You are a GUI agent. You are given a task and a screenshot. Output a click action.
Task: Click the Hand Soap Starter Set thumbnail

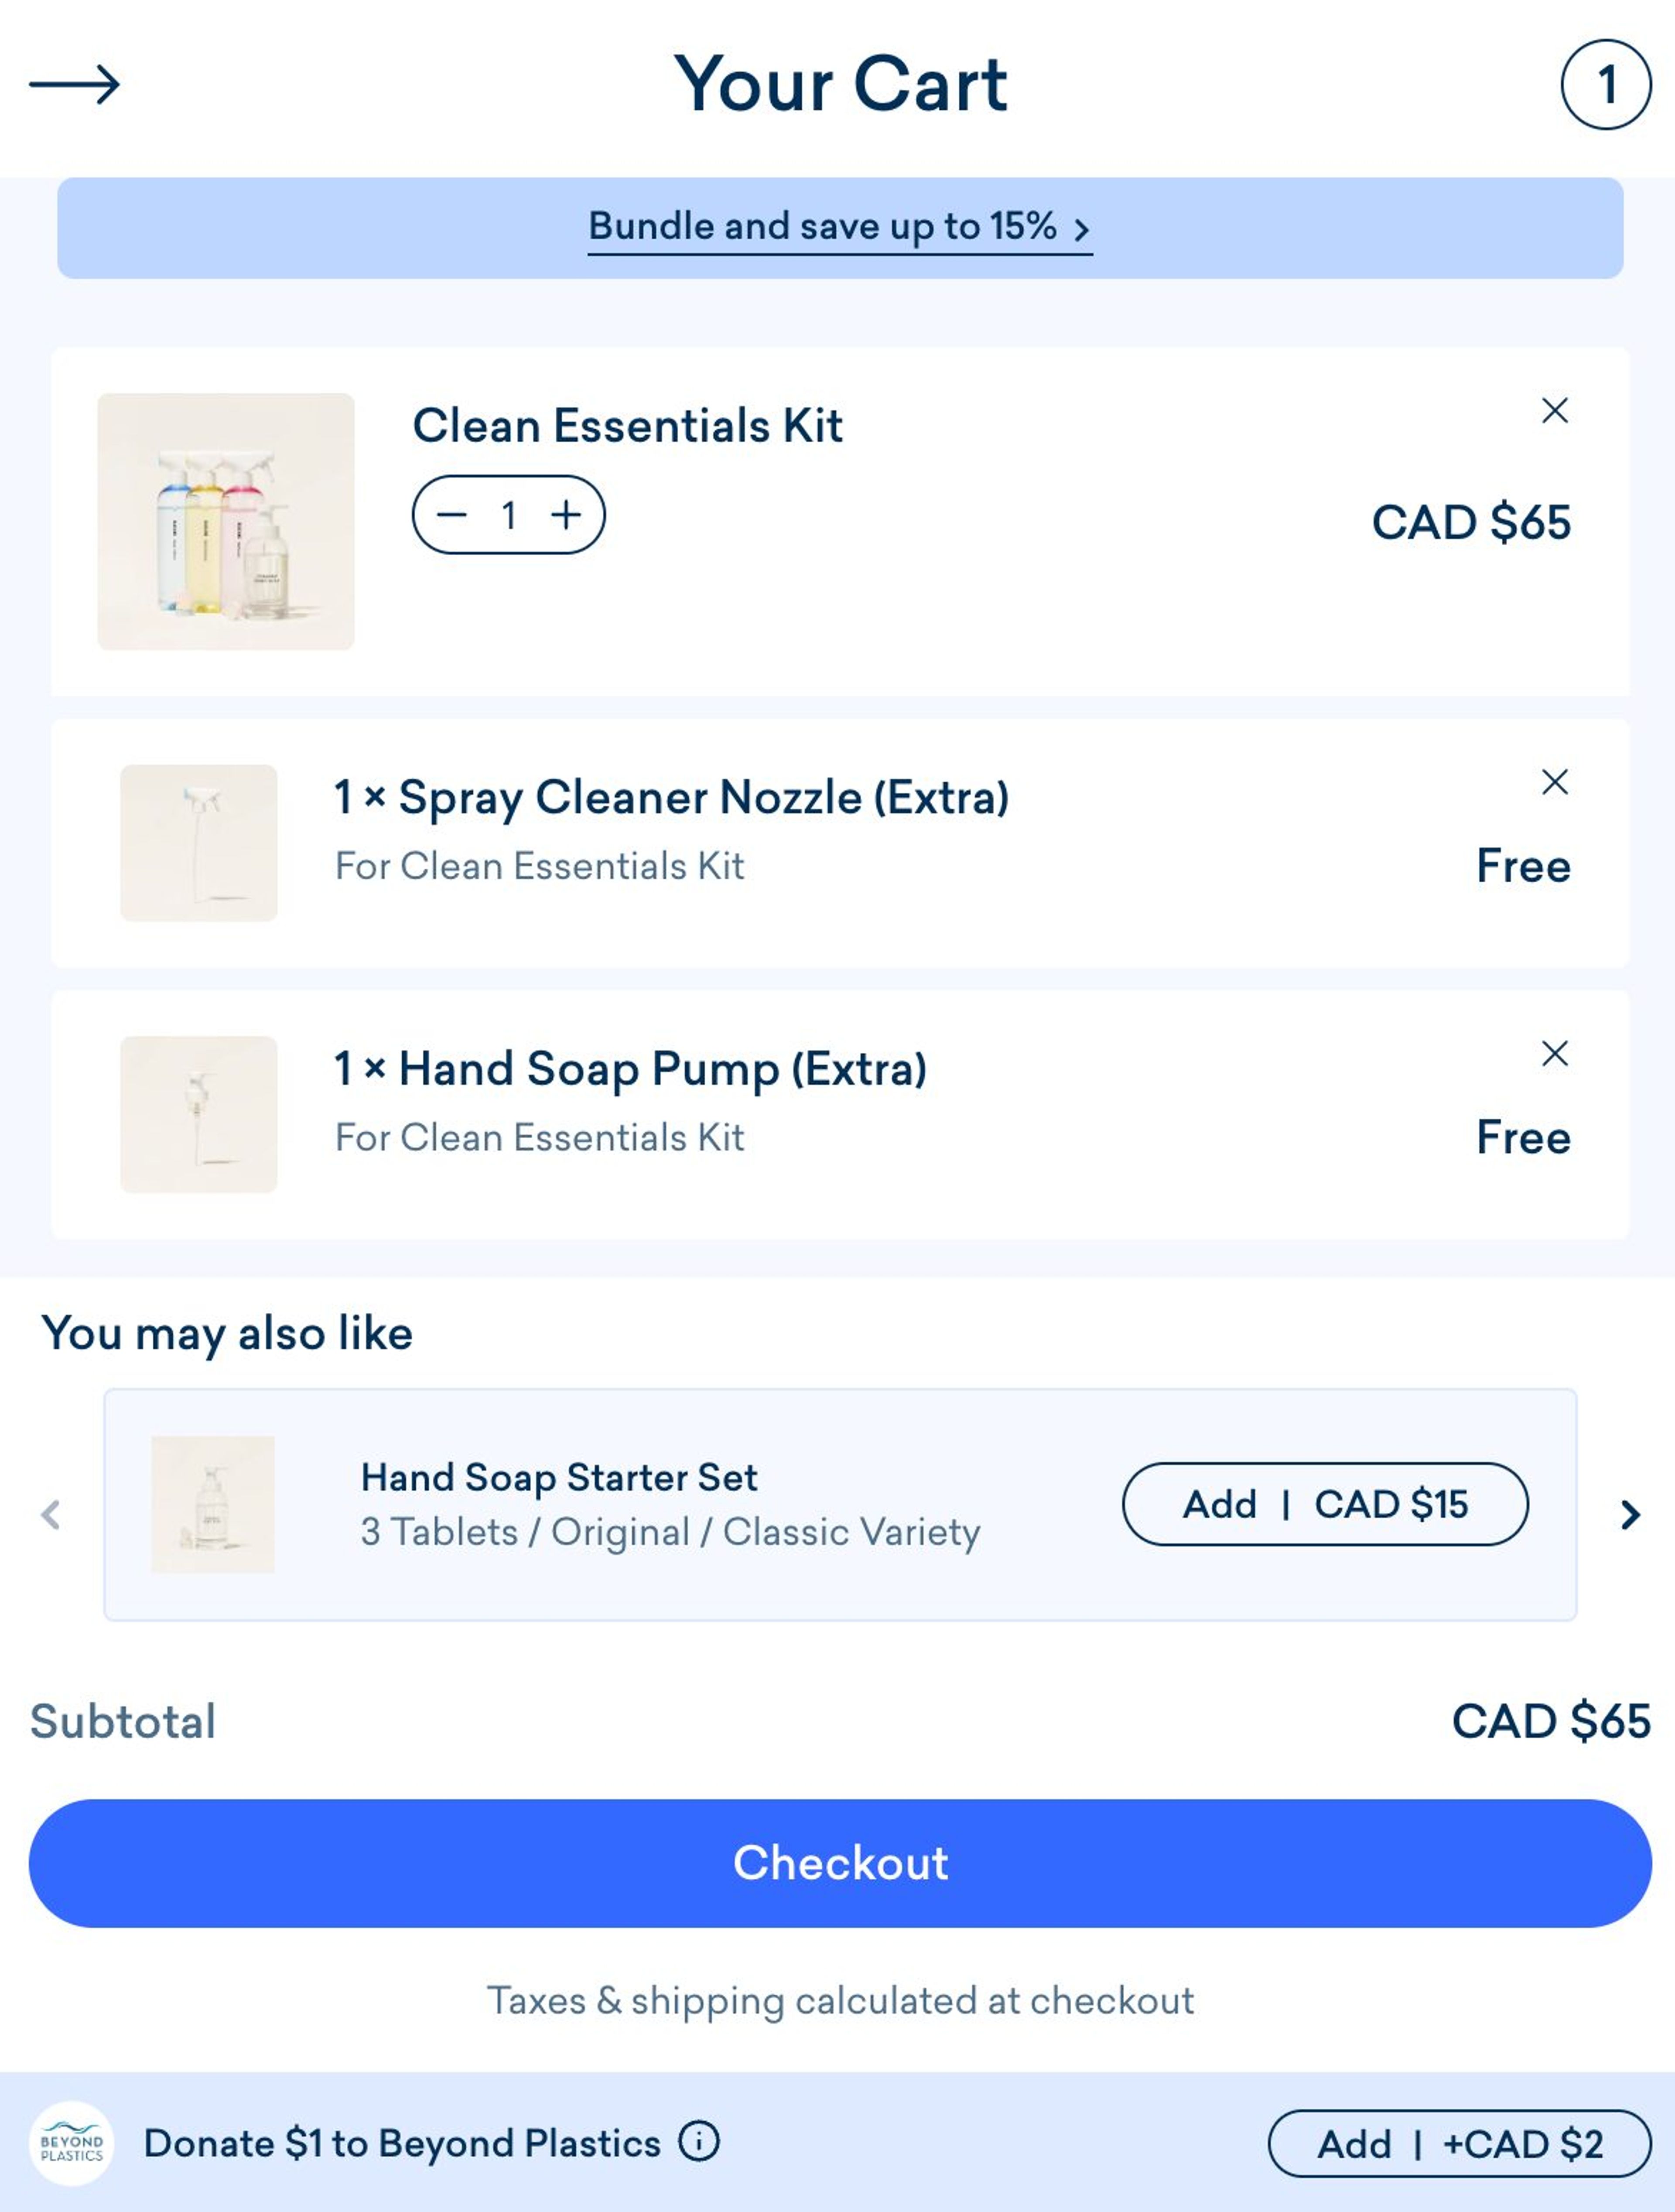(213, 1506)
